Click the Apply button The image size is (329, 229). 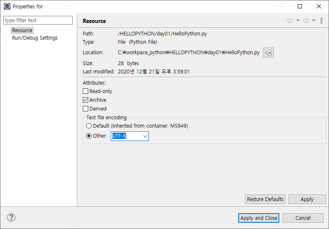click(307, 199)
